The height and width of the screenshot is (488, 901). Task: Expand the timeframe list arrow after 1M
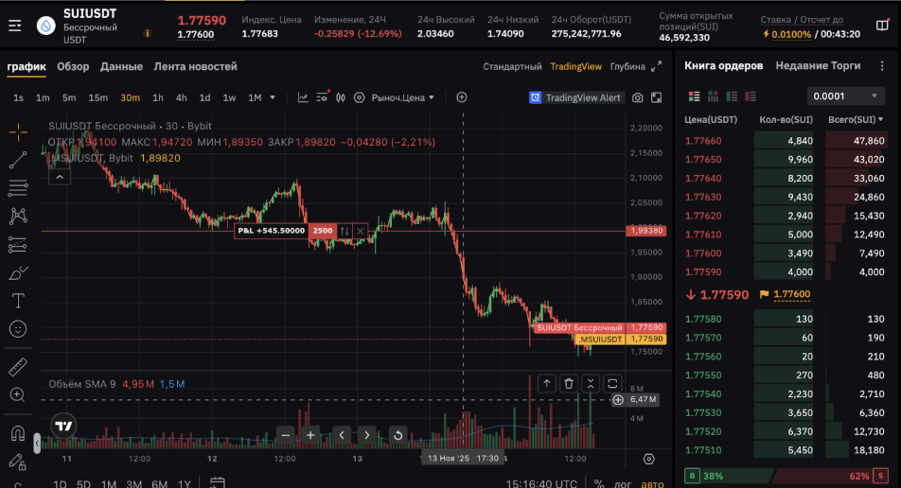(x=273, y=97)
